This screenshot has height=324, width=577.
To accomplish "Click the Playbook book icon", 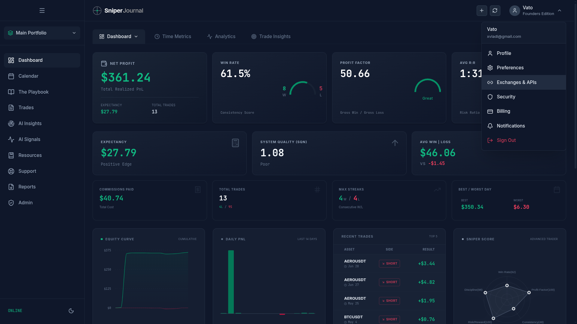I will (x=11, y=92).
